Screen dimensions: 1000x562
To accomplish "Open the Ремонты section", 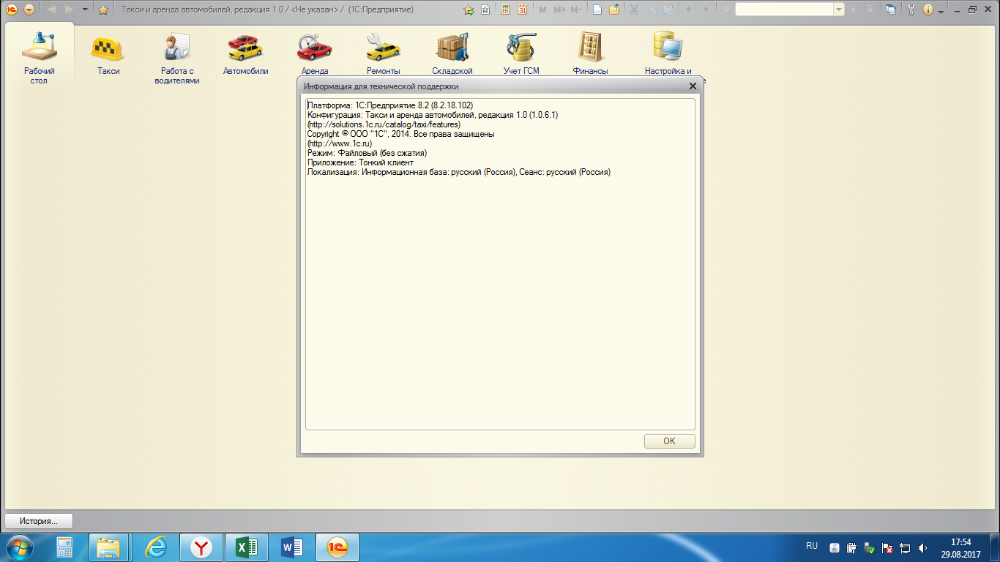I will pyautogui.click(x=383, y=54).
